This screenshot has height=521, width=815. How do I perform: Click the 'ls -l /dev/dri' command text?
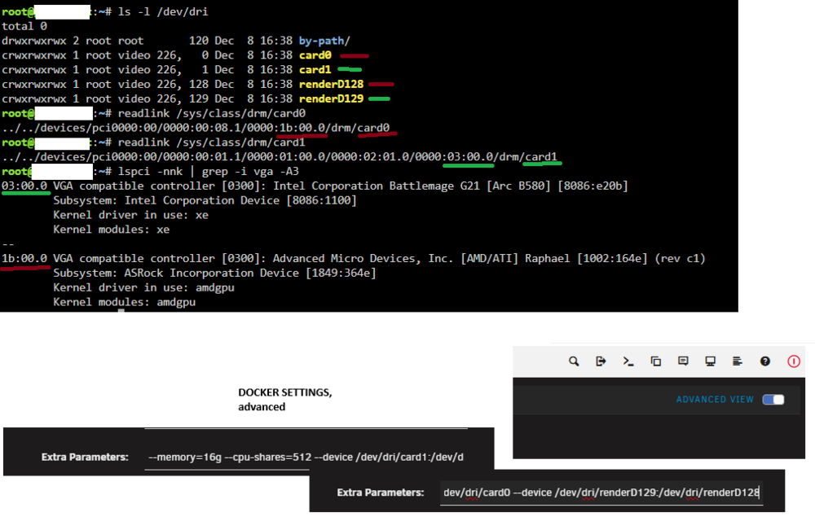[163, 11]
